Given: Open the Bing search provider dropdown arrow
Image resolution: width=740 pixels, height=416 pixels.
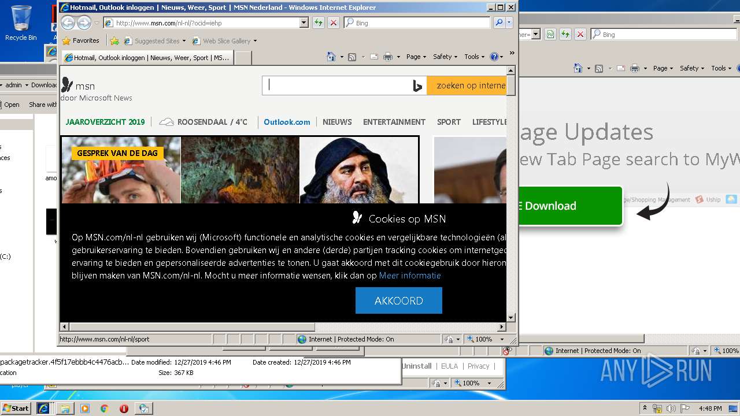Looking at the screenshot, I should (x=509, y=23).
